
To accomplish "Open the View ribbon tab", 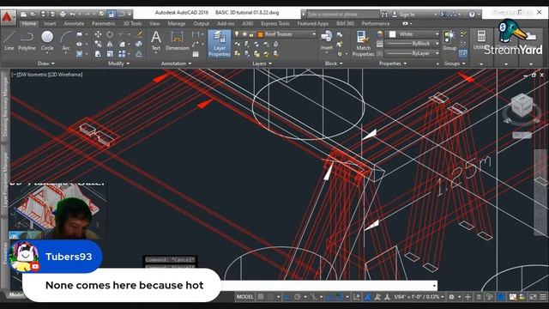I will [154, 23].
